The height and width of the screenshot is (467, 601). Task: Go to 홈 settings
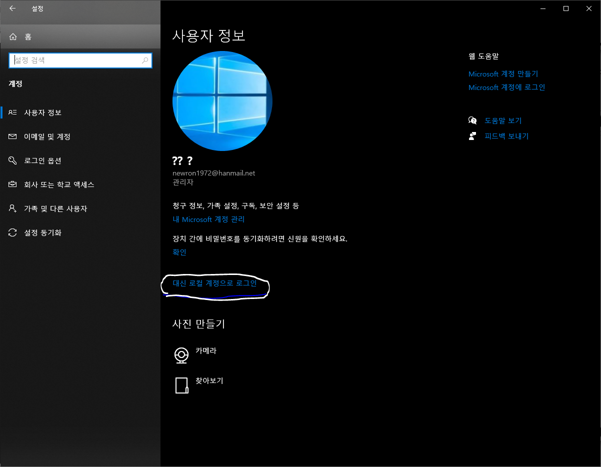click(x=80, y=36)
